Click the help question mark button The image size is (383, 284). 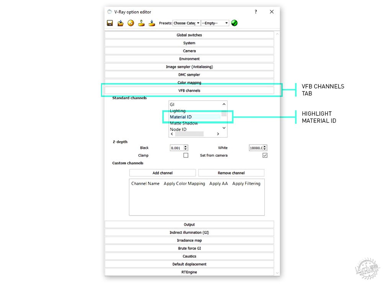click(x=256, y=12)
